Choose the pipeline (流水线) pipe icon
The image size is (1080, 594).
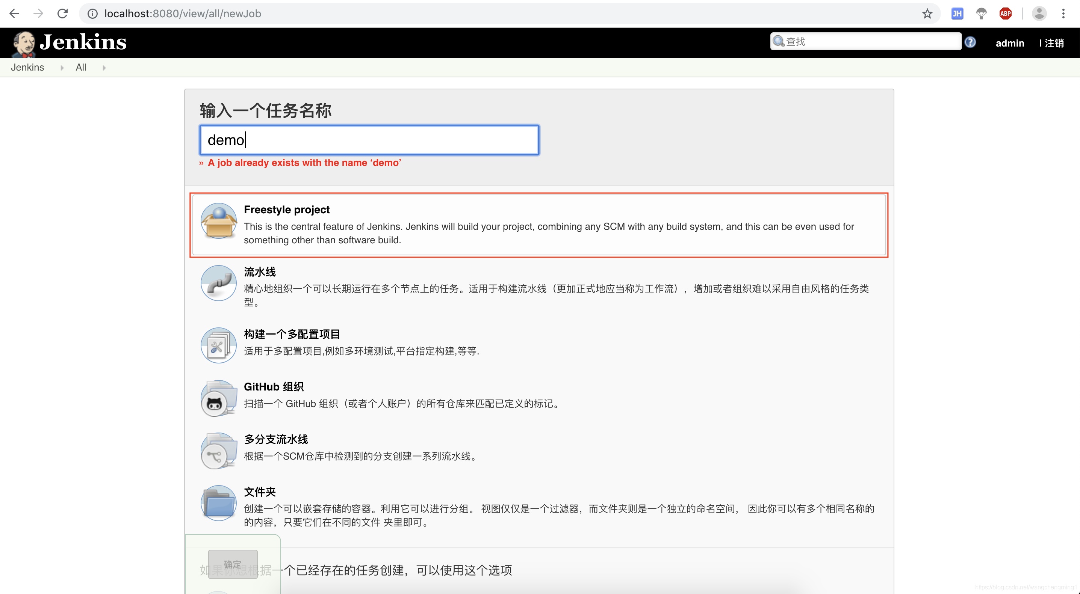coord(218,283)
